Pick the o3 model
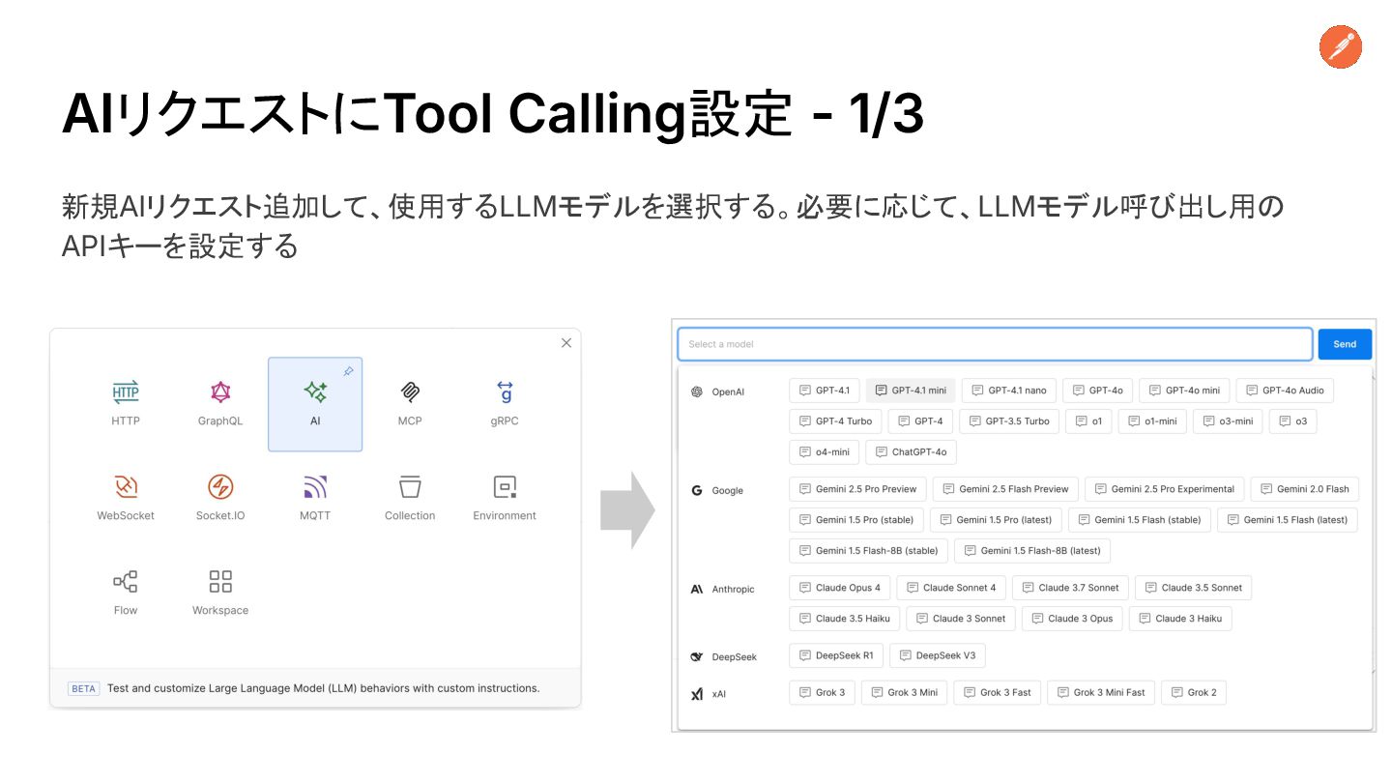Image resolution: width=1392 pixels, height=783 pixels. (1293, 421)
